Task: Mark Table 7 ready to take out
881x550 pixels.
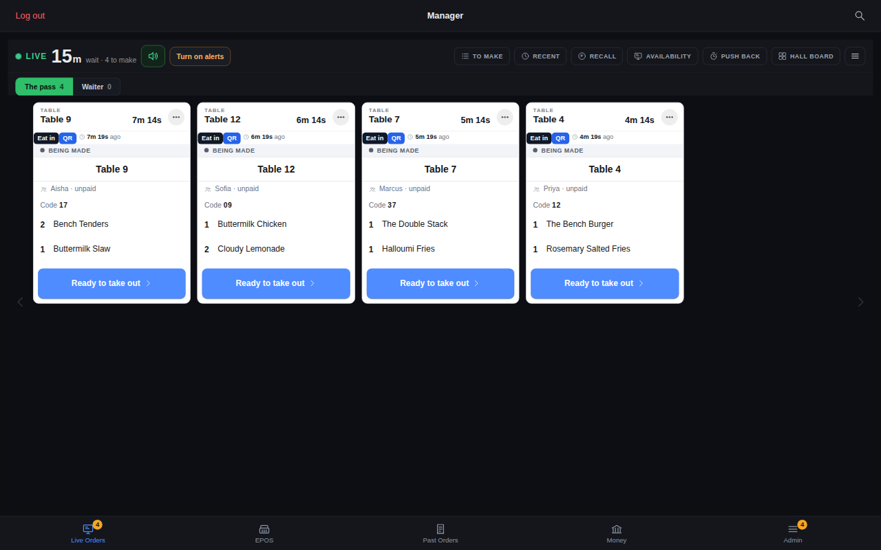Action: coord(440,283)
